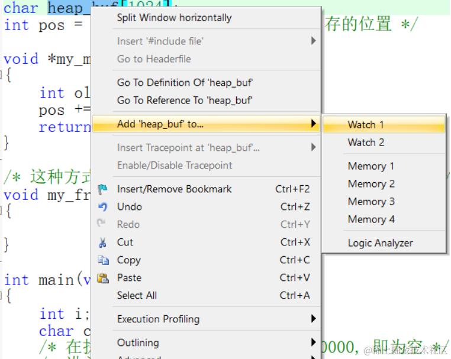This screenshot has height=359, width=451.
Task: Choose Cut from context menu
Action: pyautogui.click(x=206, y=242)
